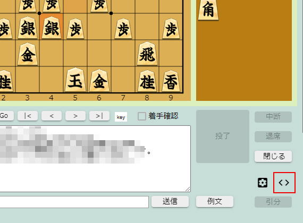
Task: Select the gold piece on file 3
Action: point(28,54)
